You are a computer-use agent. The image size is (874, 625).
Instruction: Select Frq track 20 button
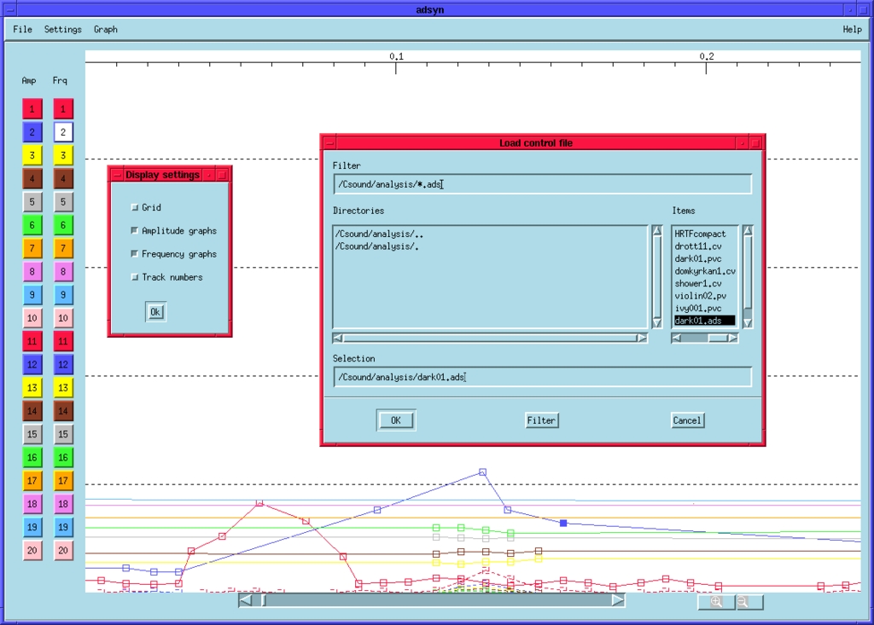60,550
